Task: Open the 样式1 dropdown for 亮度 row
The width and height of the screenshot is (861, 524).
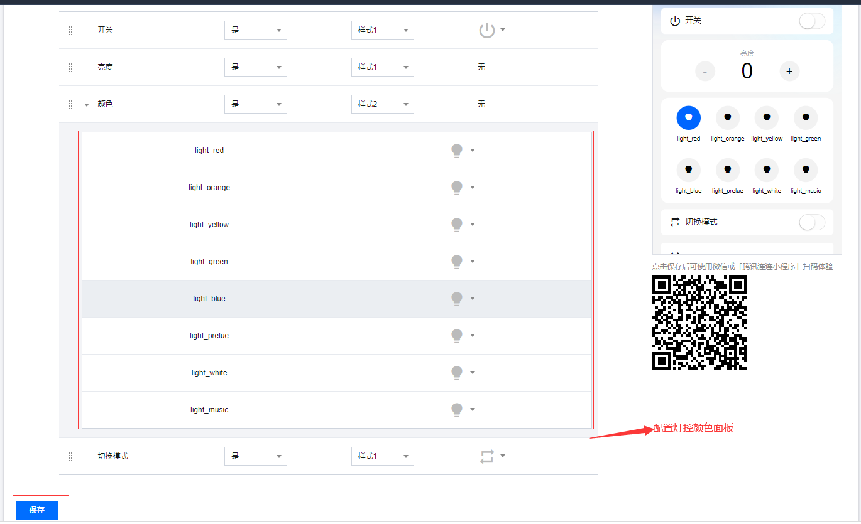Action: [382, 67]
